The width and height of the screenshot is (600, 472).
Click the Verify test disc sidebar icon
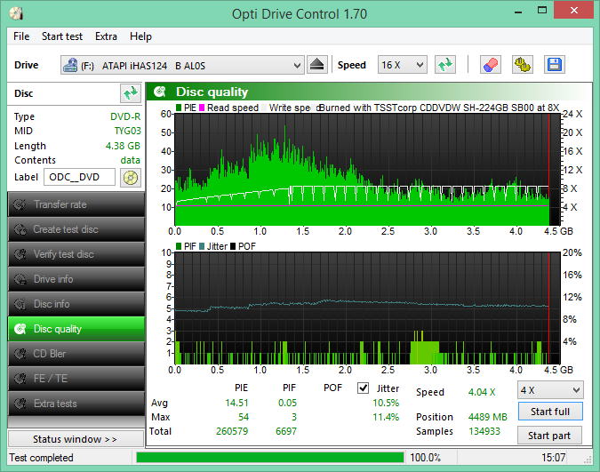pyautogui.click(x=20, y=254)
